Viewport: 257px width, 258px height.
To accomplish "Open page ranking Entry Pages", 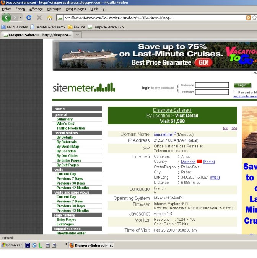I will tap(66, 220).
